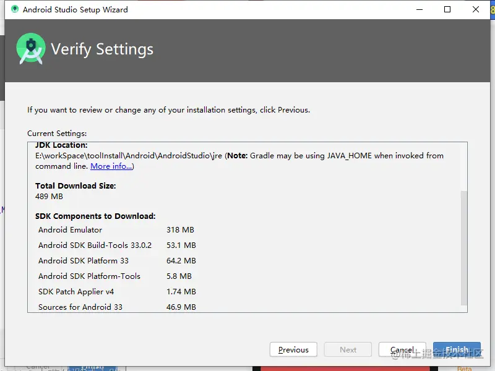Select the Android Emulator row
The image size is (495, 371).
117,229
